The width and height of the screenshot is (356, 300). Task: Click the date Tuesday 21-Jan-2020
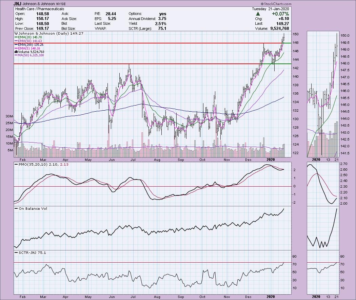coord(271,9)
